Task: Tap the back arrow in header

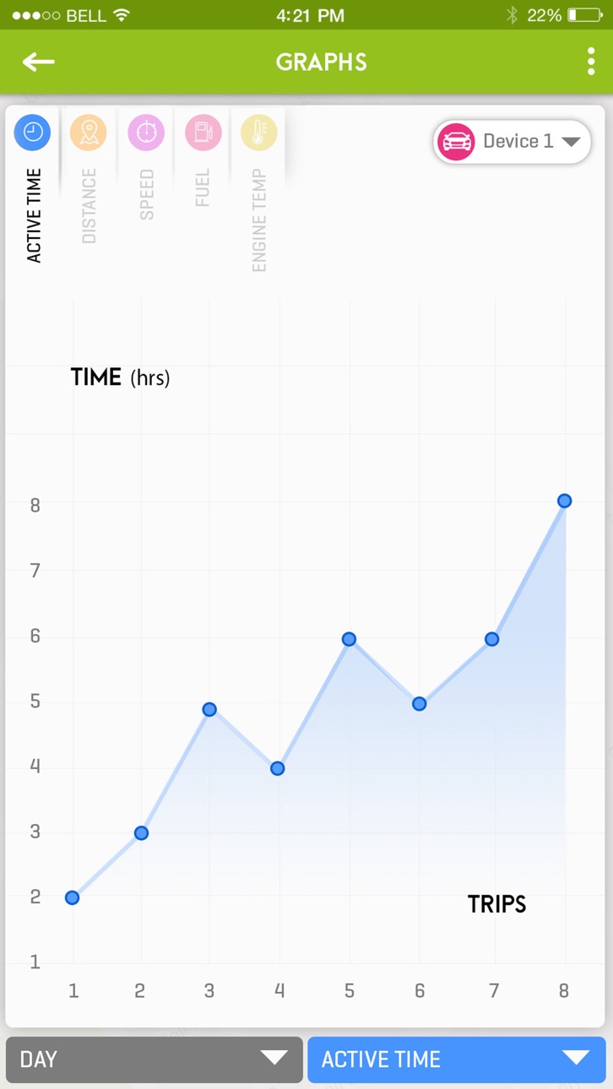Action: (38, 62)
